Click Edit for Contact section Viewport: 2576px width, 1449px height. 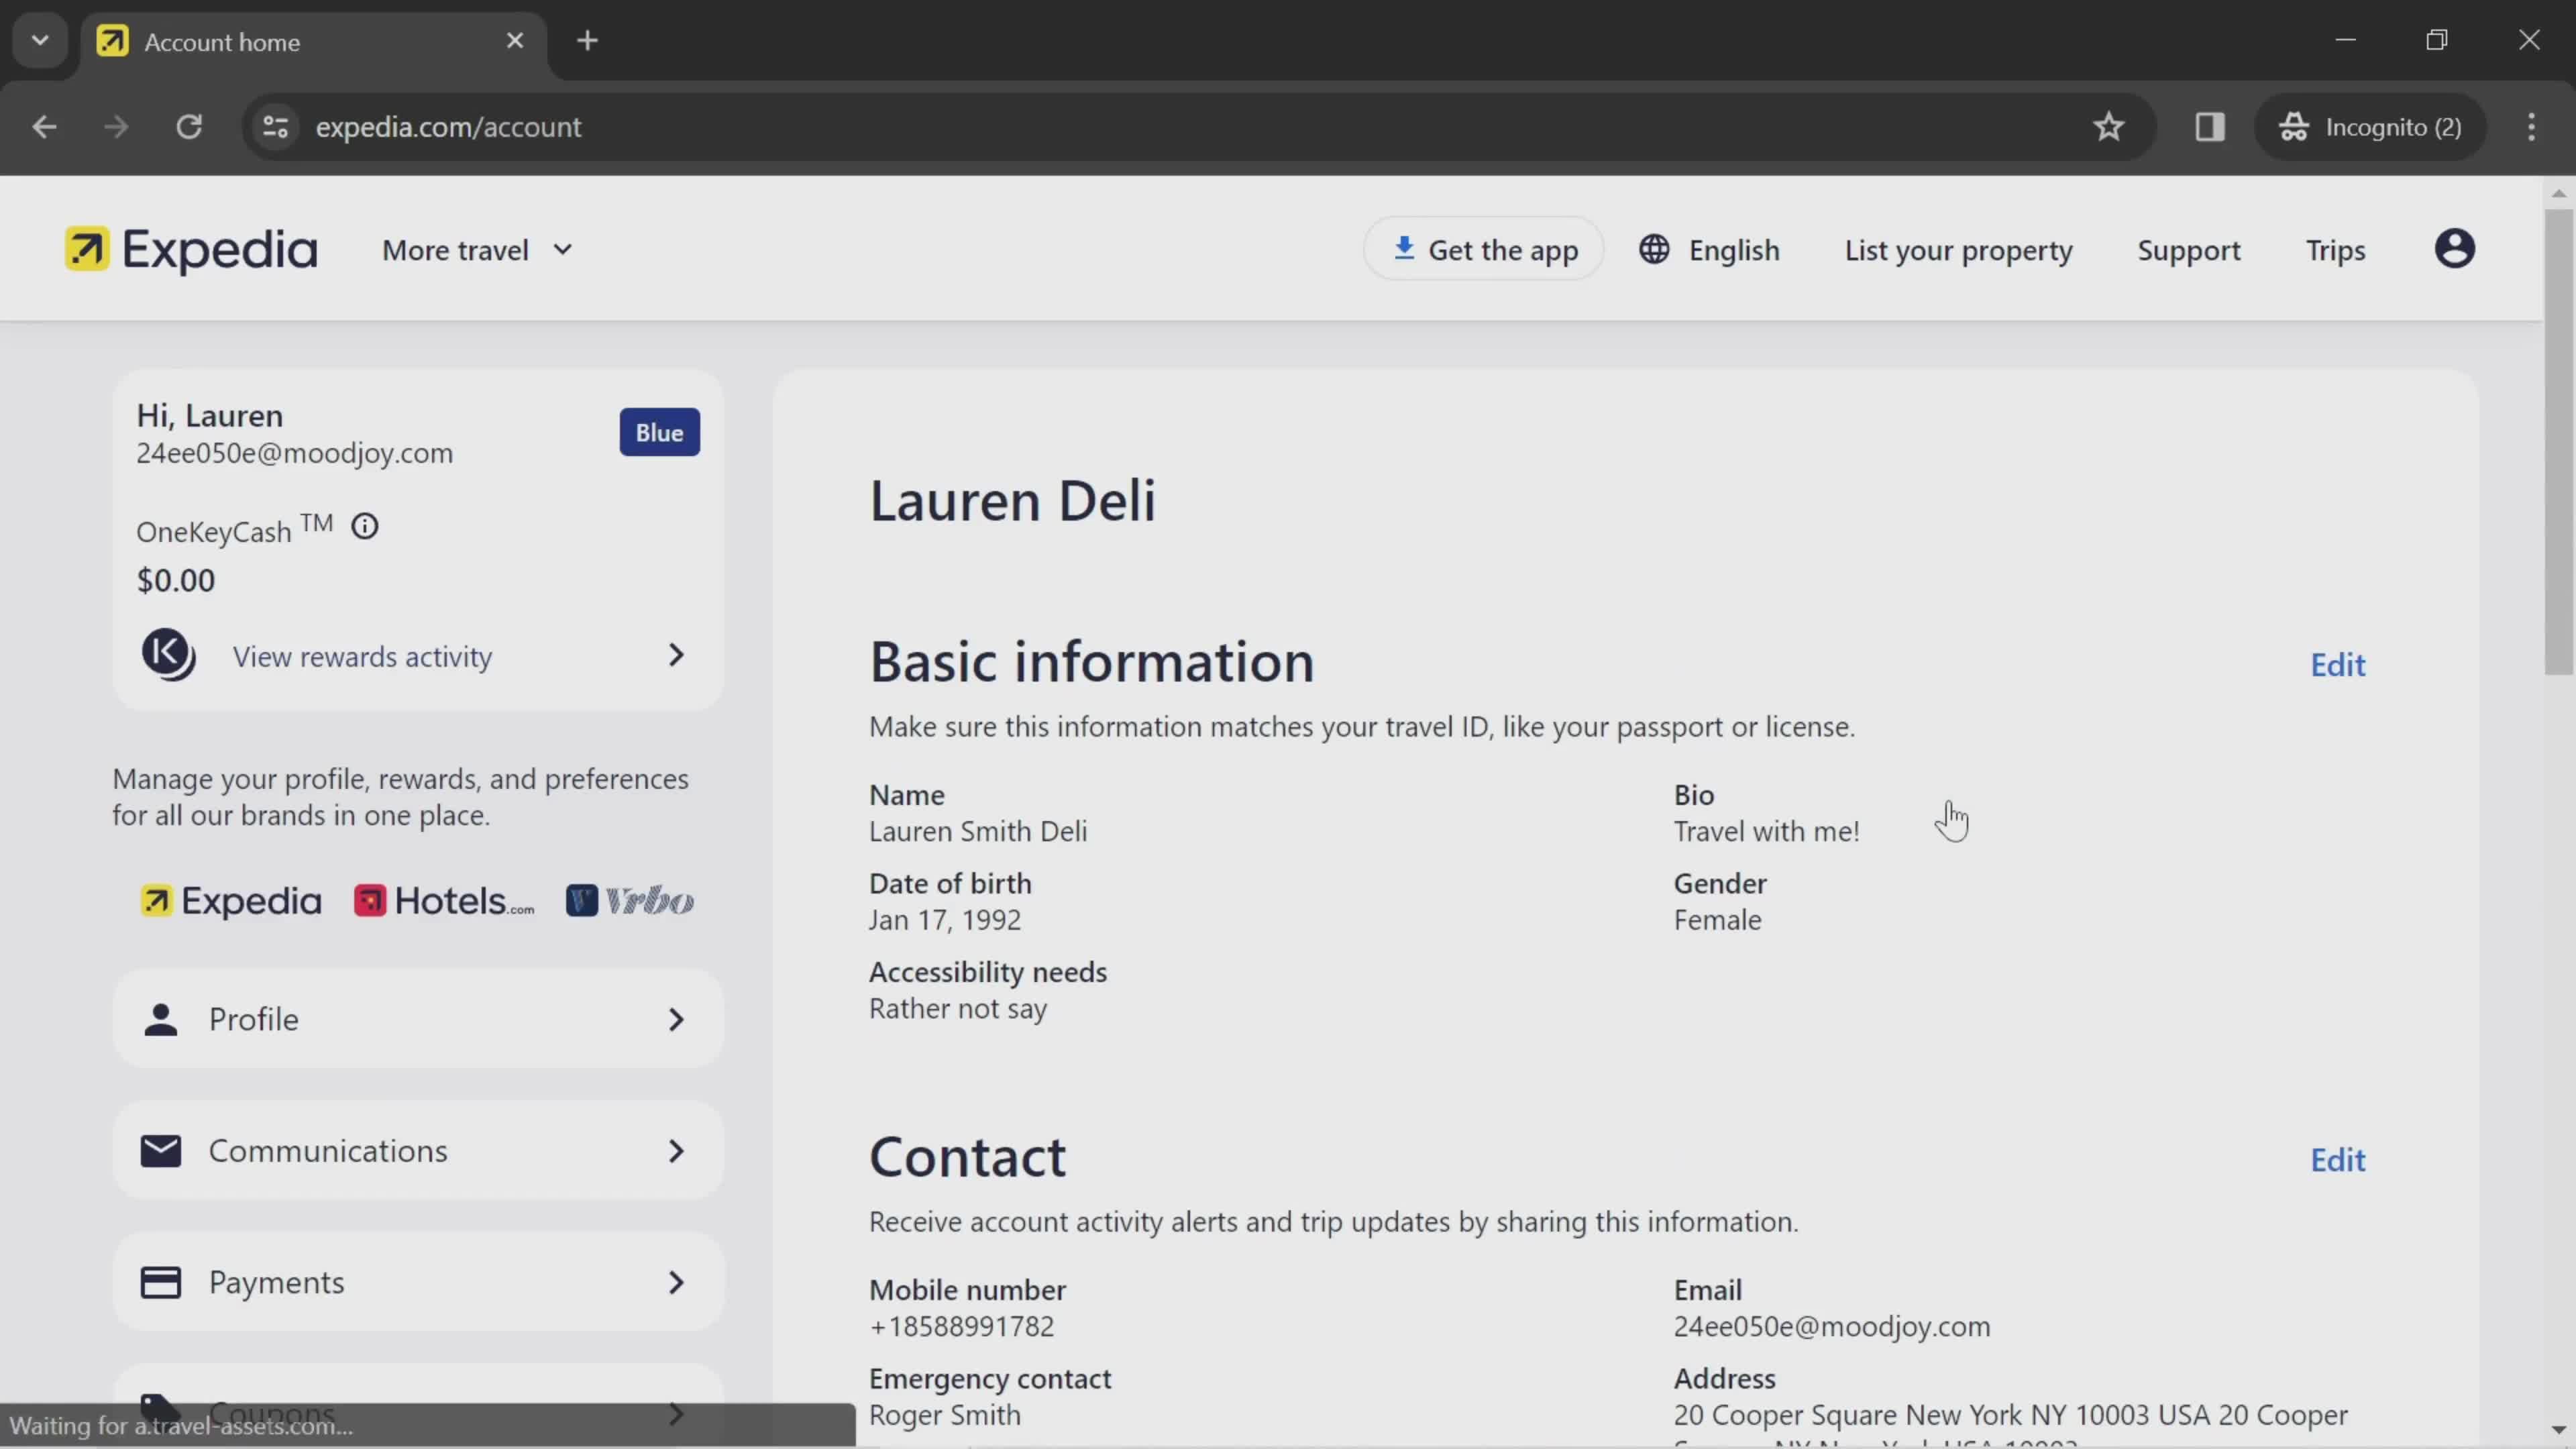(2339, 1159)
